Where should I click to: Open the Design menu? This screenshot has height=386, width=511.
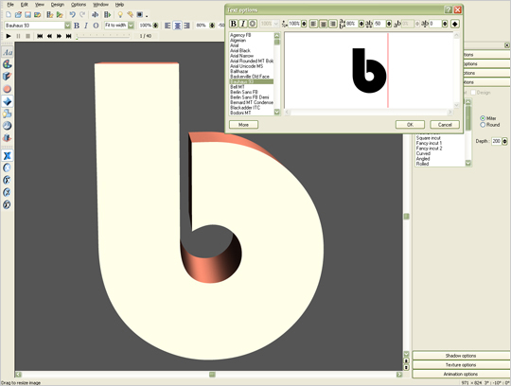58,5
